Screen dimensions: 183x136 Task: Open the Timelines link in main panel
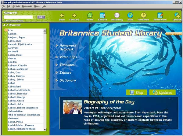[x=67, y=65]
